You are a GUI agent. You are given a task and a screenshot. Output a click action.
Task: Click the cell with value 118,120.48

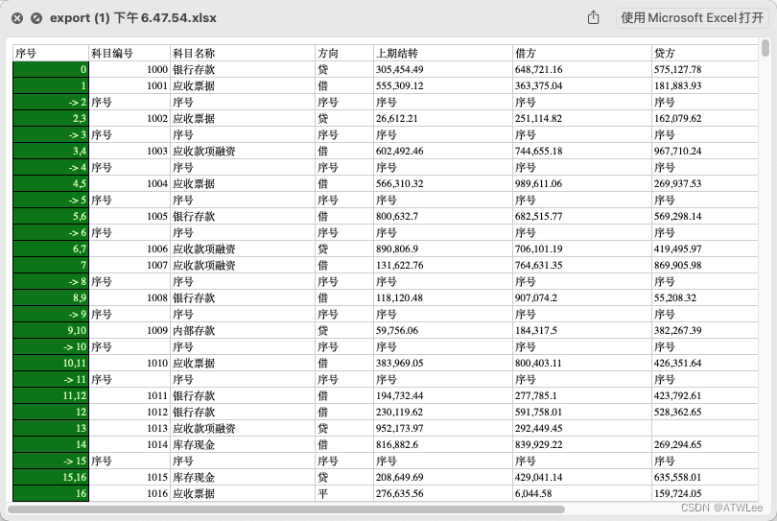pos(442,298)
